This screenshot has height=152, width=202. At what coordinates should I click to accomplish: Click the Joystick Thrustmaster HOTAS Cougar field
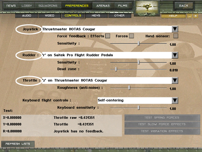(107, 29)
